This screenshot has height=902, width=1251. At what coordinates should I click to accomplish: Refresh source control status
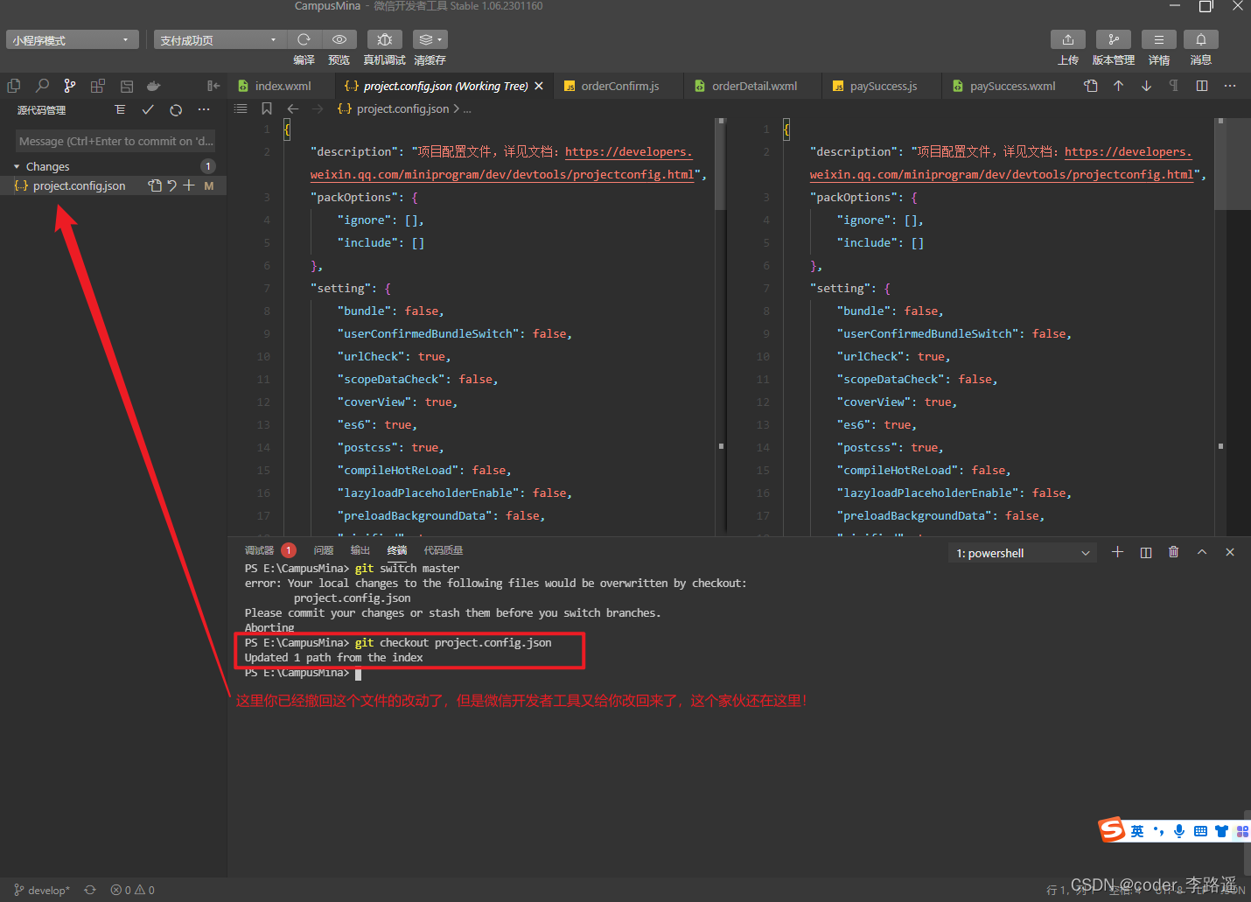pyautogui.click(x=176, y=110)
